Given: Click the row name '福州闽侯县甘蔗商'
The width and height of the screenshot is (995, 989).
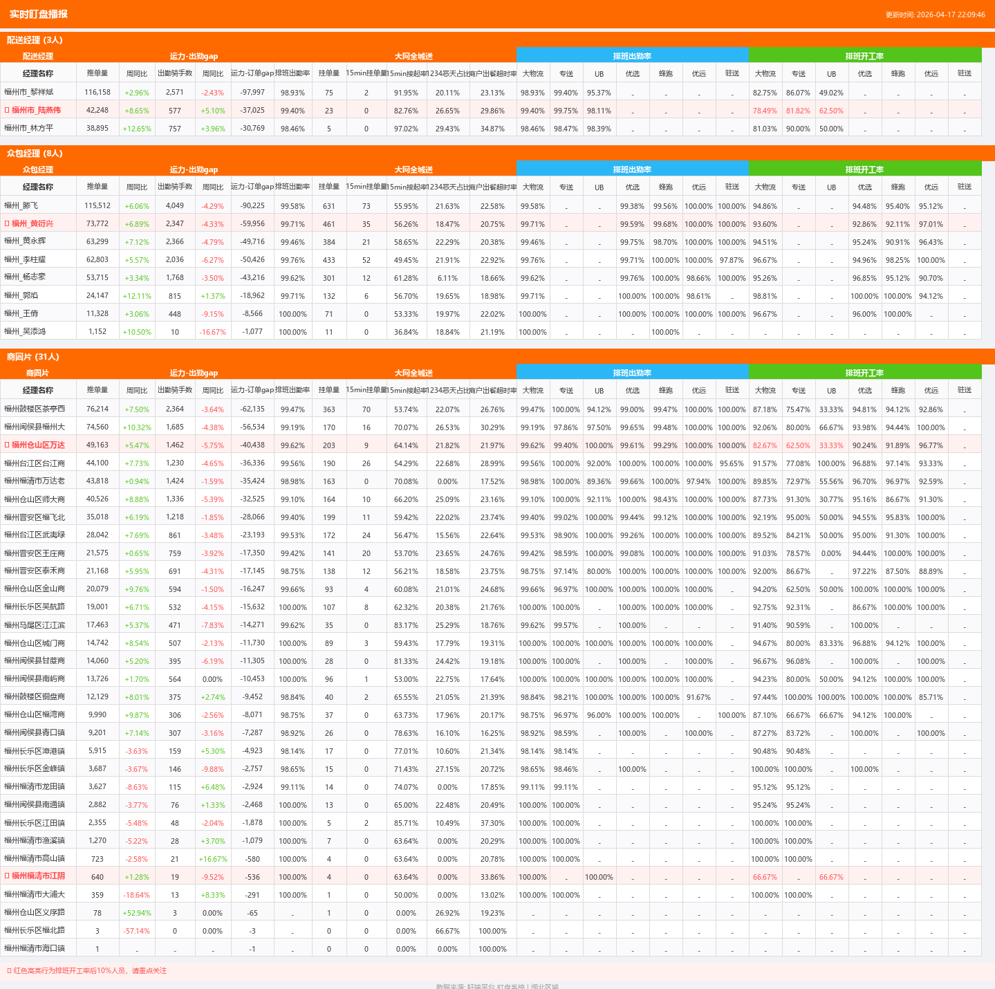Looking at the screenshot, I should [35, 660].
